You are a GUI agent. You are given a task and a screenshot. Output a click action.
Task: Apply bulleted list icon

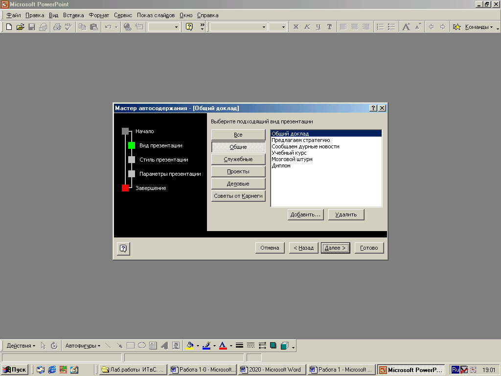[x=391, y=27]
